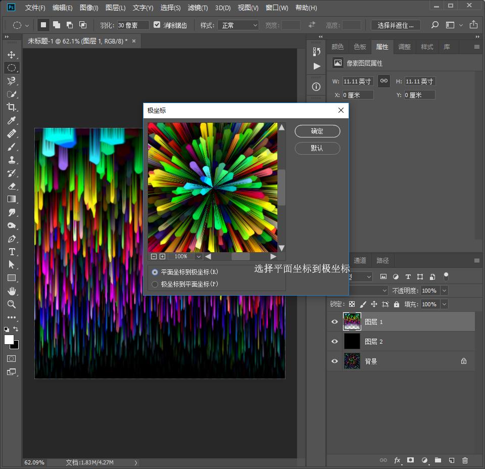Click the delete layer trash icon
The width and height of the screenshot is (485, 469).
click(x=465, y=460)
